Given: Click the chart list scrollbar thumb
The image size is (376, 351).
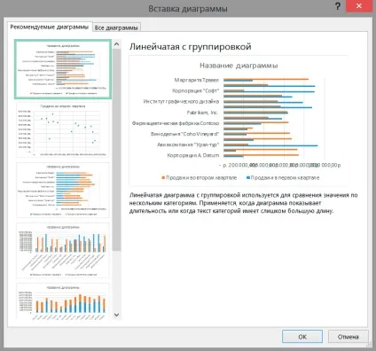Looking at the screenshot, I should pyautogui.click(x=117, y=150).
